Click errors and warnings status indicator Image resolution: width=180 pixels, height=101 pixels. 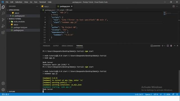click(5, 94)
